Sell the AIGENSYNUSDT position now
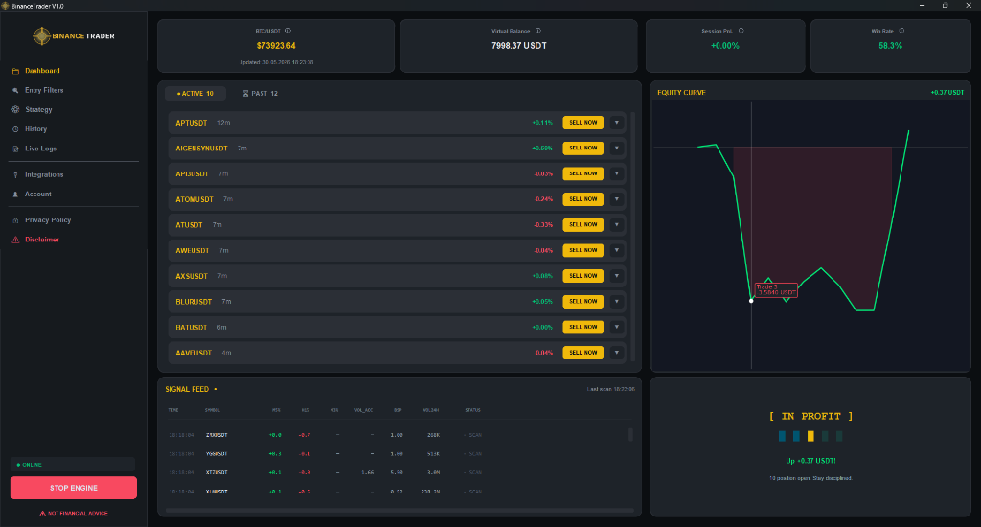Viewport: 981px width, 527px height. (x=583, y=149)
